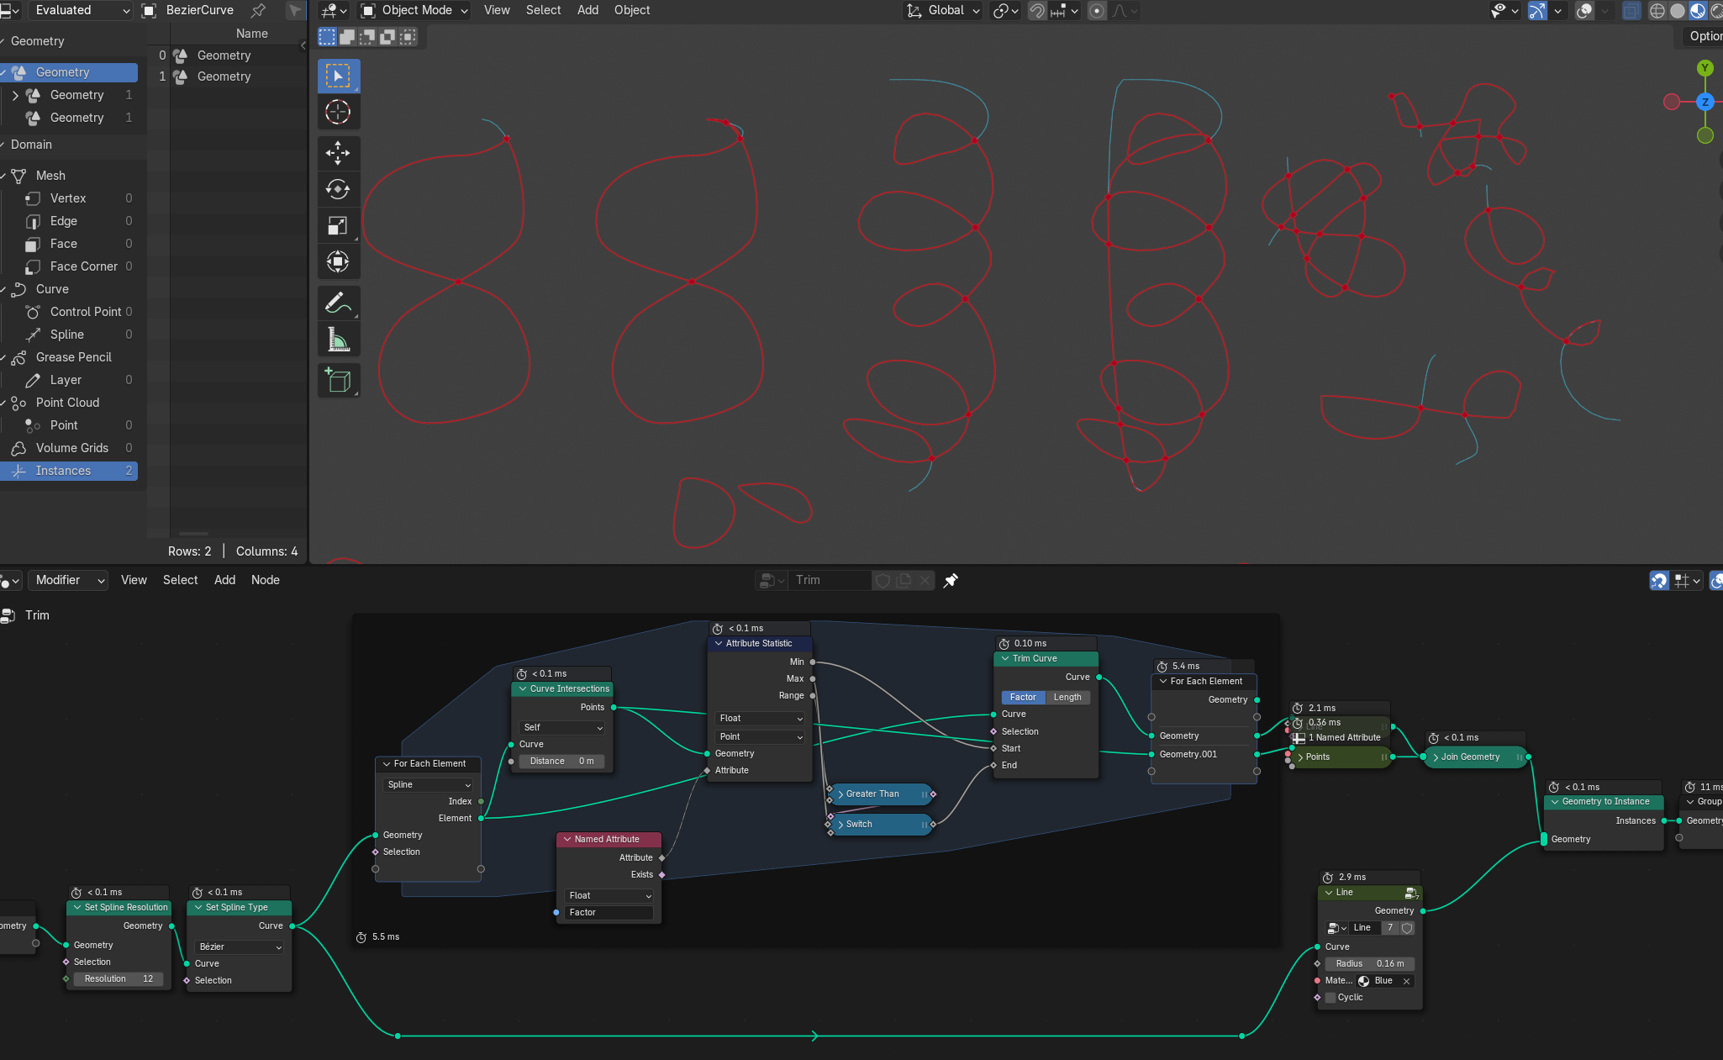This screenshot has width=1723, height=1060.
Task: Select the Add Cube tool
Action: point(338,381)
